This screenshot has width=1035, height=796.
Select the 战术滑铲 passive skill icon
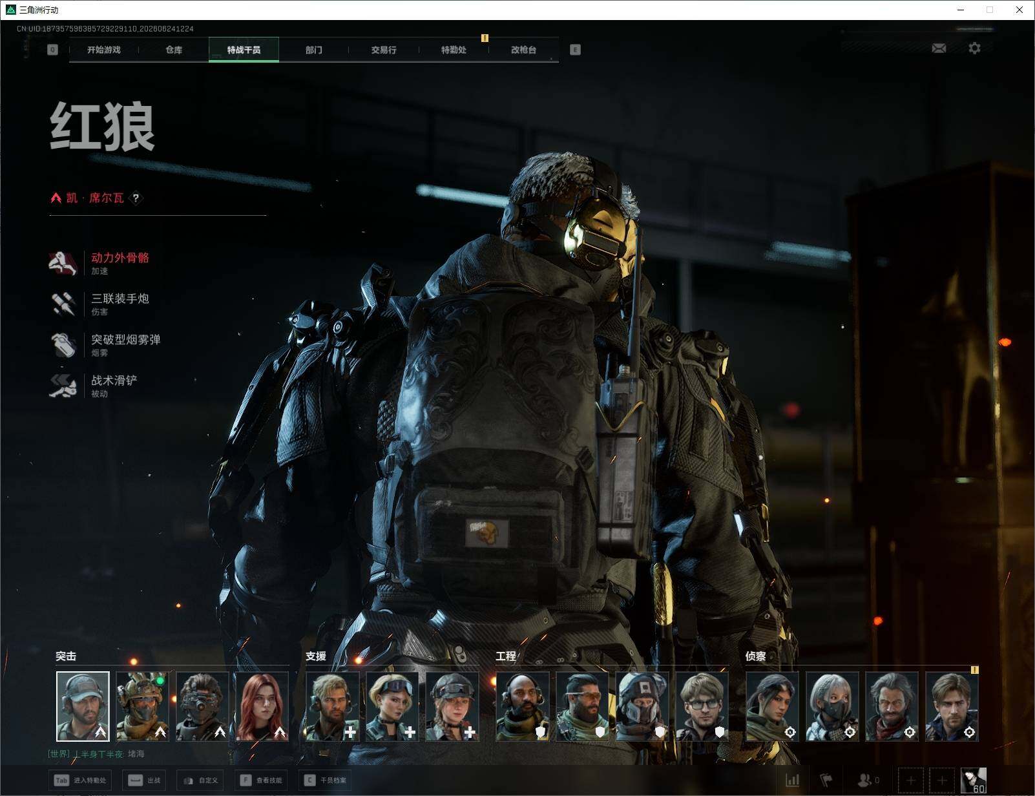point(63,386)
